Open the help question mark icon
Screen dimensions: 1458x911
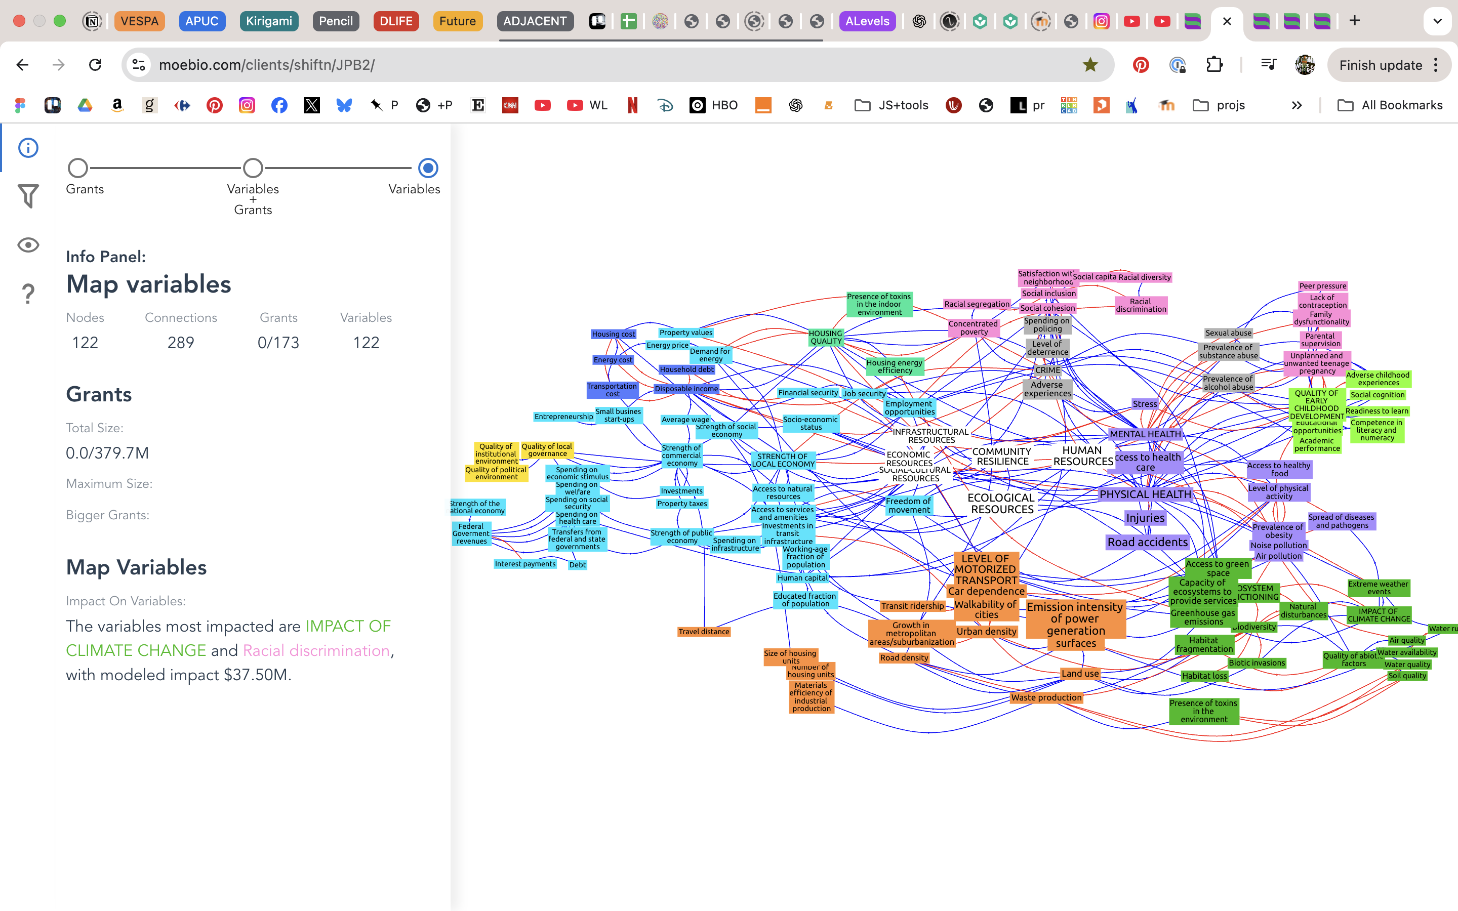click(x=28, y=294)
